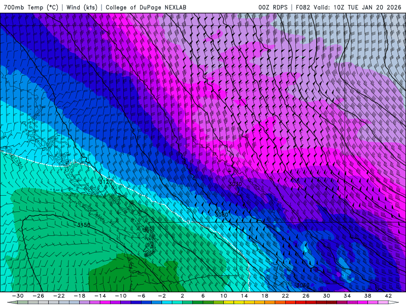Click the "College of DuPage NEXLAB" credit text

(x=146, y=7)
